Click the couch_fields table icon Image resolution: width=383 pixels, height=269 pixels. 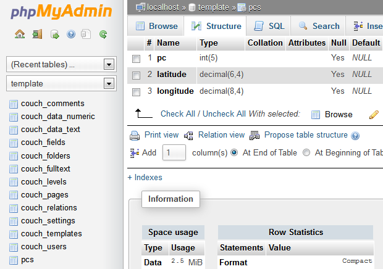click(14, 143)
